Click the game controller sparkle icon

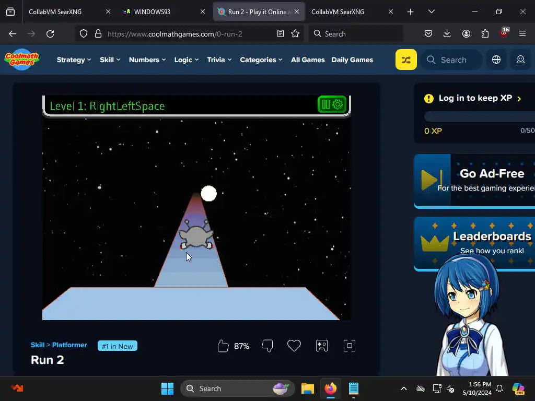[322, 346]
